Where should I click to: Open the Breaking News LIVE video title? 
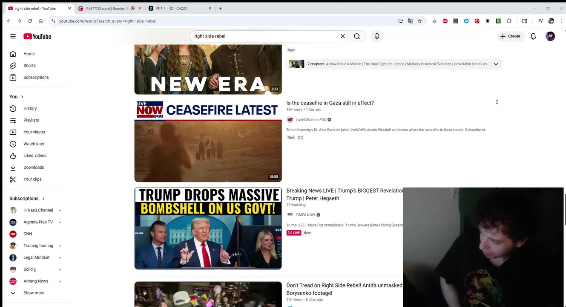[x=344, y=194]
